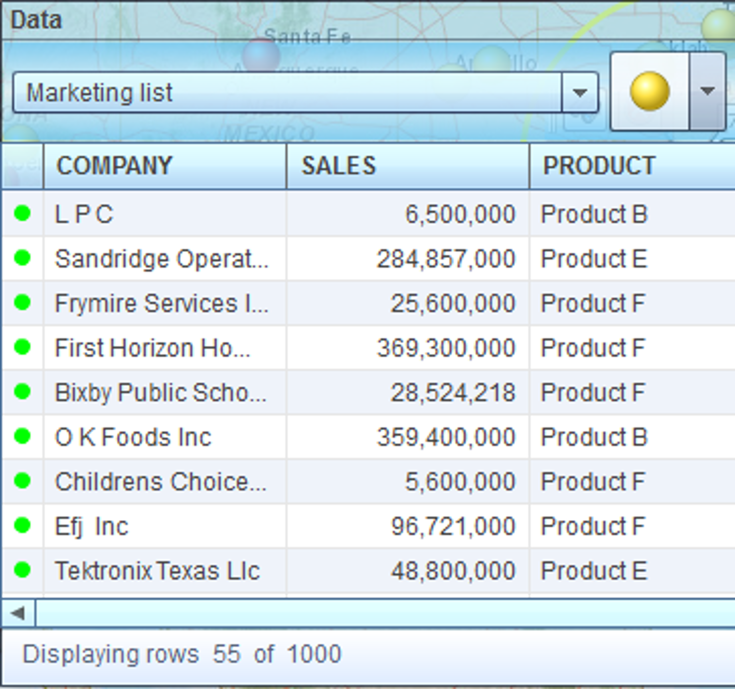Select the O K Foods Inc cell

point(165,437)
